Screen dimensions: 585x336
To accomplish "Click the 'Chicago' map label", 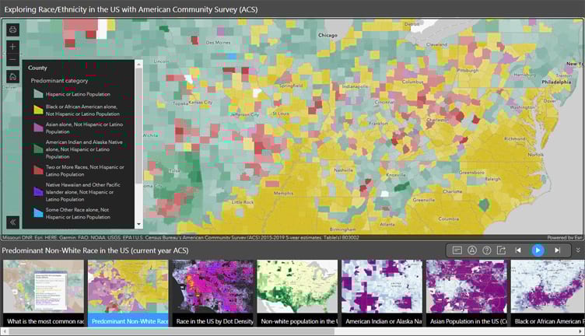I will [x=328, y=35].
